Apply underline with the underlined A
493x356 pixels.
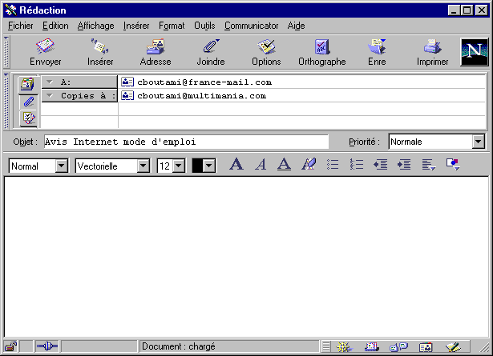[284, 164]
